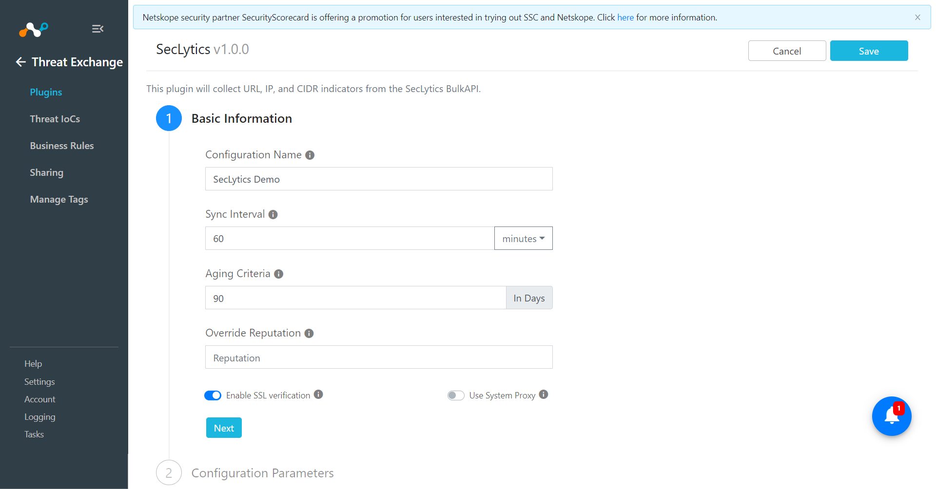The width and height of the screenshot is (936, 489).
Task: Click the SecLytics v1.0.0 page title
Action: pyautogui.click(x=202, y=49)
